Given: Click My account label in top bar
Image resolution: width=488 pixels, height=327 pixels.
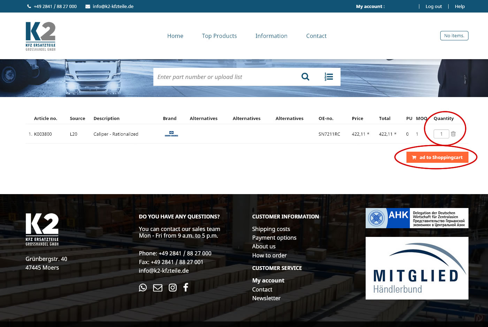Looking at the screenshot, I should pyautogui.click(x=370, y=6).
